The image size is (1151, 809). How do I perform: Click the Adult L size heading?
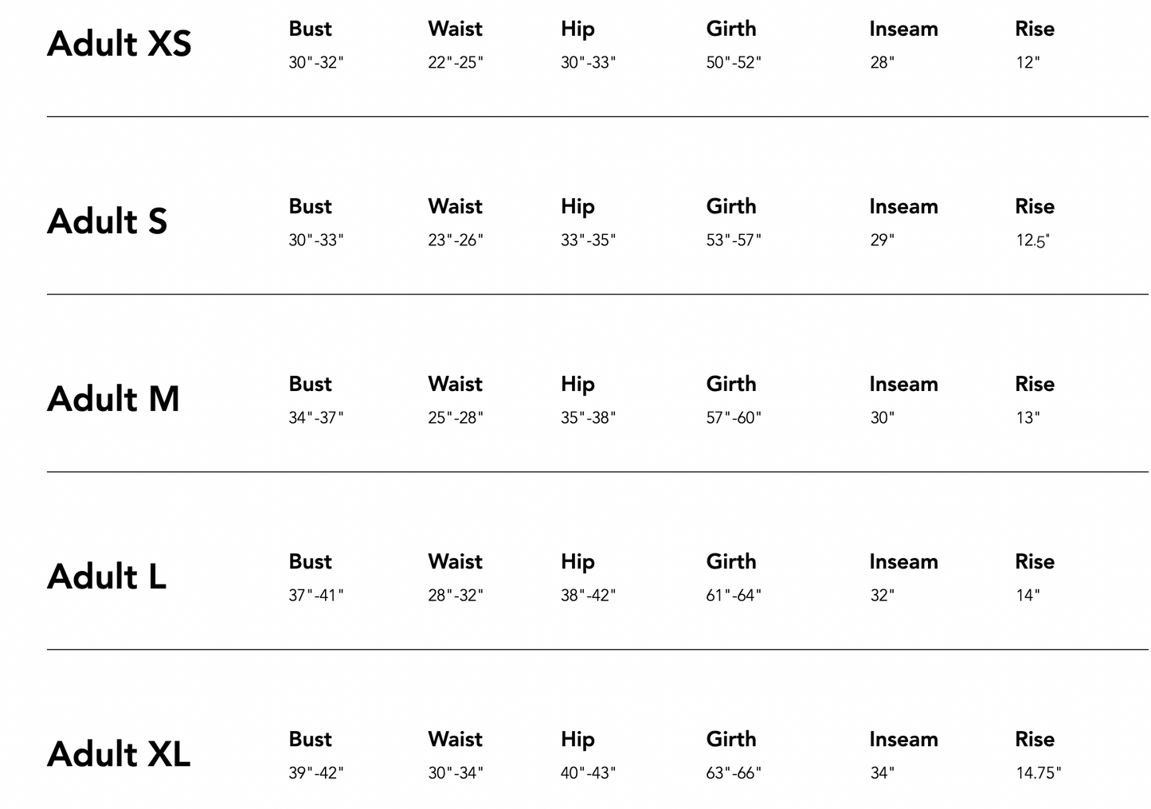point(107,576)
